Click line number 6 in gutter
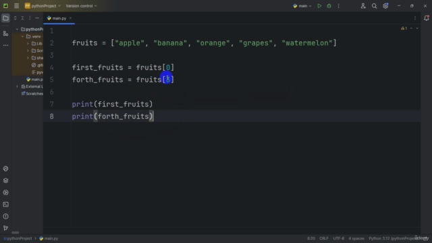 [x=51, y=92]
